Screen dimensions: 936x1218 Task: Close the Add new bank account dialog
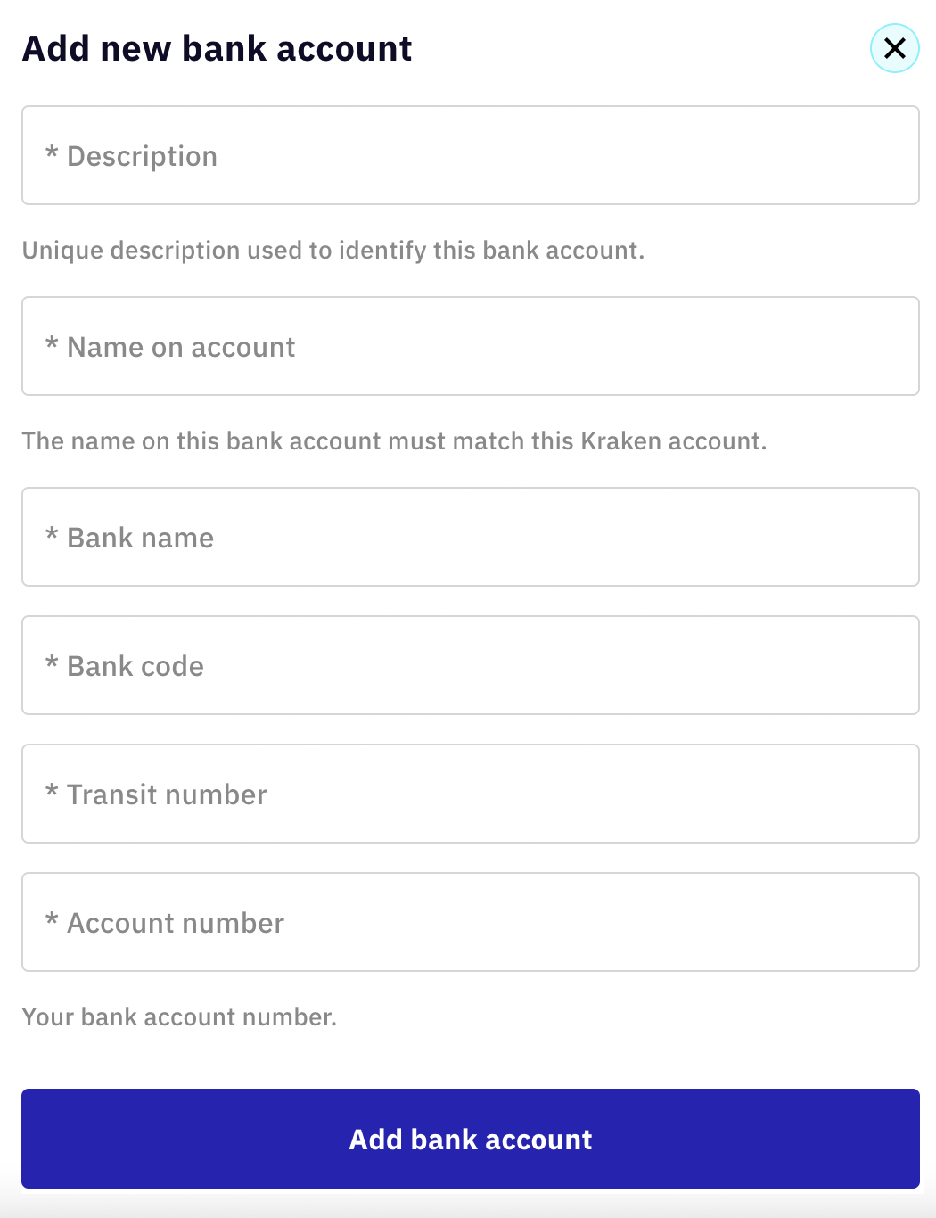[x=894, y=48]
